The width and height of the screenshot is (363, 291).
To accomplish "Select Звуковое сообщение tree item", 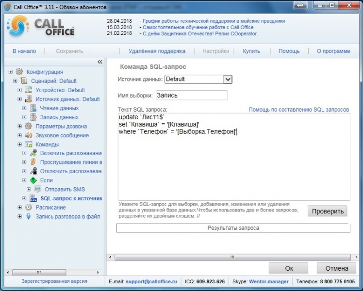I will pyautogui.click(x=62, y=135).
